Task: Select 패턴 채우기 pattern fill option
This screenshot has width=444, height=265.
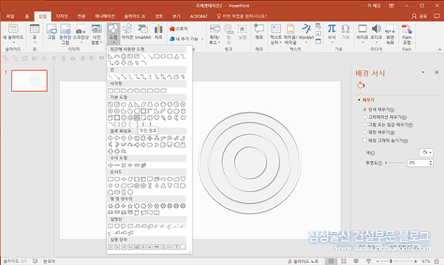Action: click(x=379, y=132)
